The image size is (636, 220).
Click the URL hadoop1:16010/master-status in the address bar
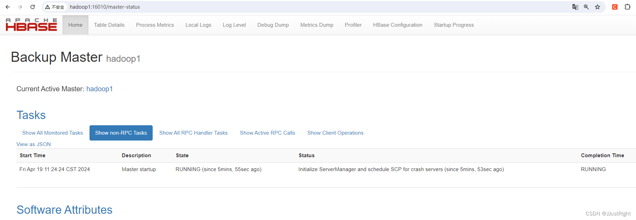click(105, 7)
